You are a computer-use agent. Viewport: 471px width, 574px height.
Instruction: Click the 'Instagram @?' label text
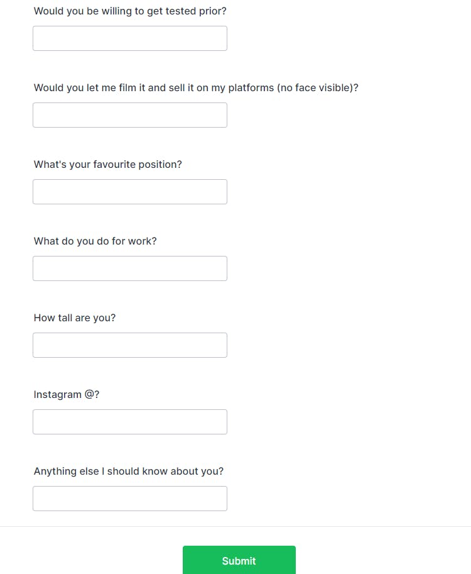pyautogui.click(x=67, y=395)
